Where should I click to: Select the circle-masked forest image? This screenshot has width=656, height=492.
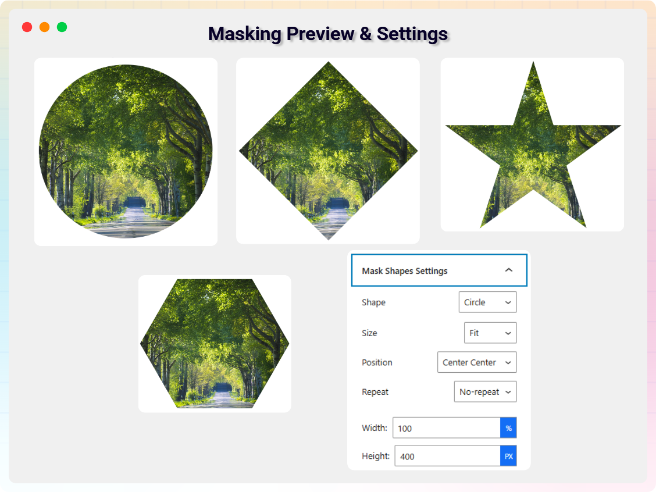[126, 151]
